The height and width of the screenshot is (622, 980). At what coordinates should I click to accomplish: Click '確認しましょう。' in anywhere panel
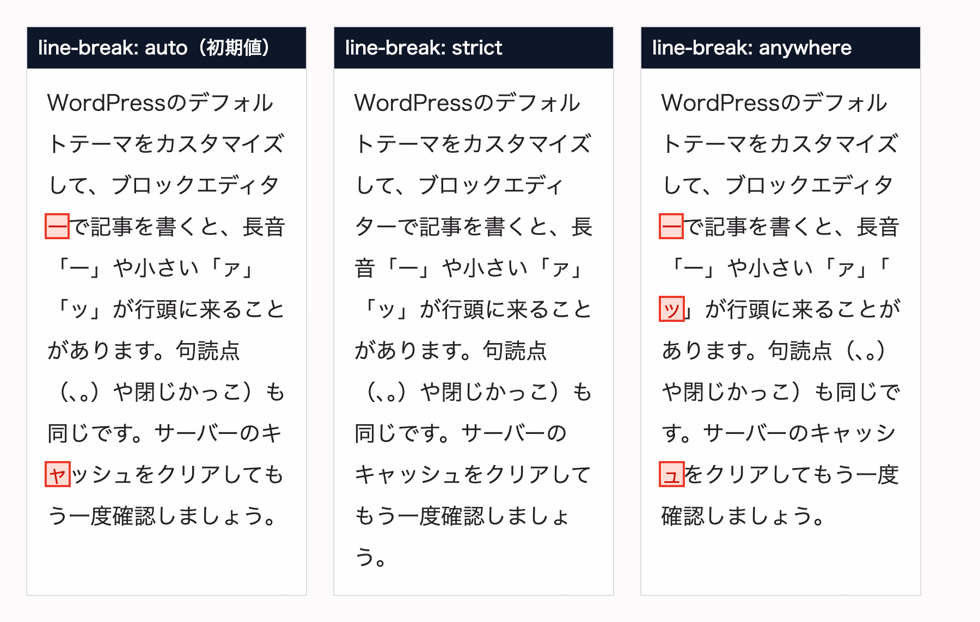tap(743, 516)
